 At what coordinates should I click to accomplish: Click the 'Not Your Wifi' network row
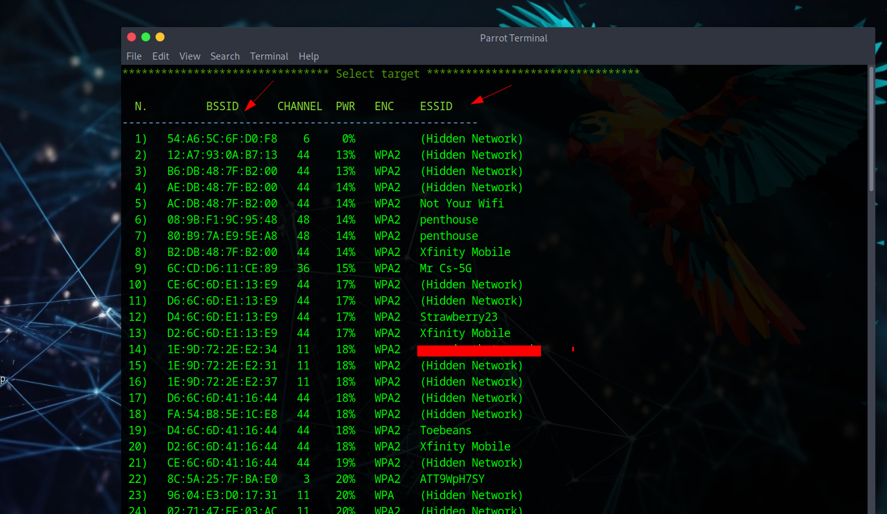pyautogui.click(x=461, y=204)
